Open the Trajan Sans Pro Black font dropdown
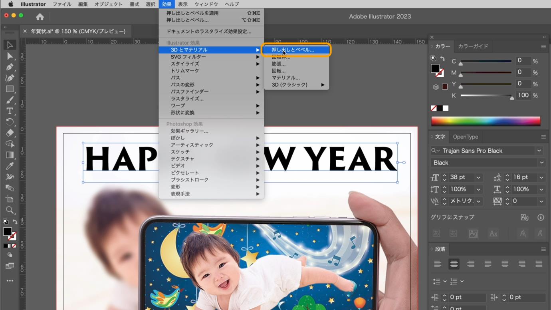 (539, 151)
